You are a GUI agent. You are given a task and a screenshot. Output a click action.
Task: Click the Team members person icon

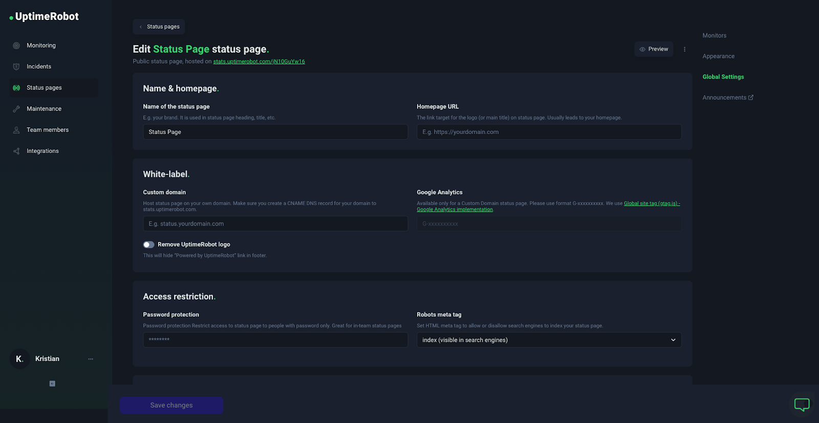click(x=16, y=130)
